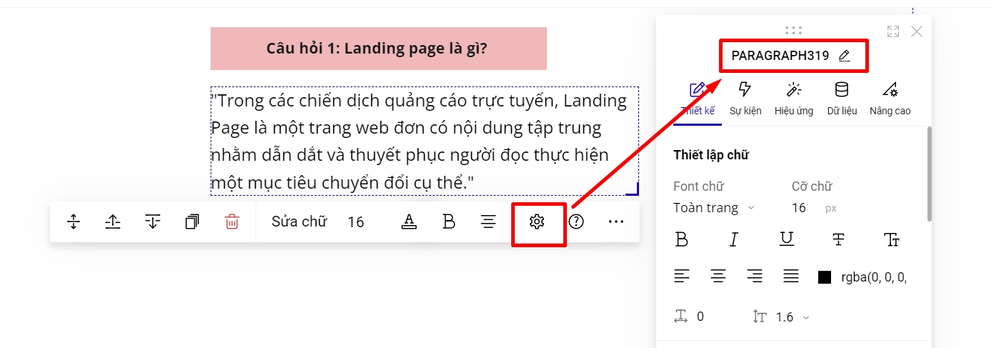This screenshot has width=991, height=348.
Task: Bring element to front with move-up icon
Action: pos(113,222)
